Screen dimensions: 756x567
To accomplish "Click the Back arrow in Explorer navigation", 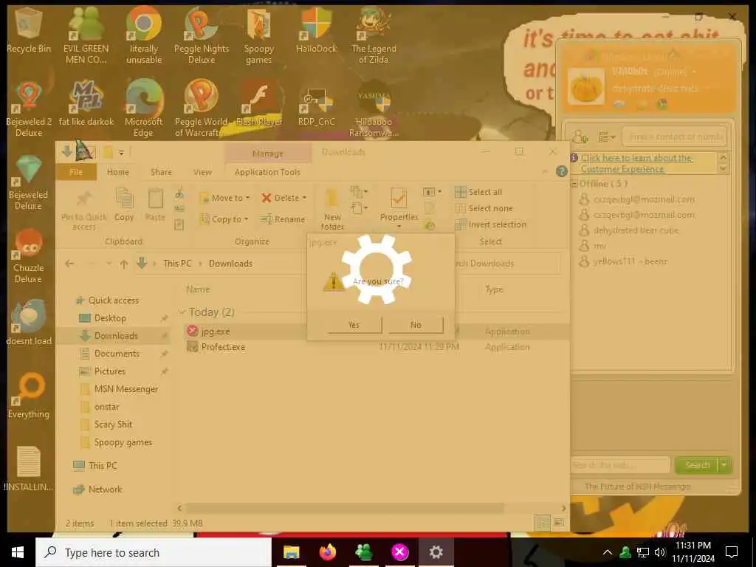I will pos(69,264).
